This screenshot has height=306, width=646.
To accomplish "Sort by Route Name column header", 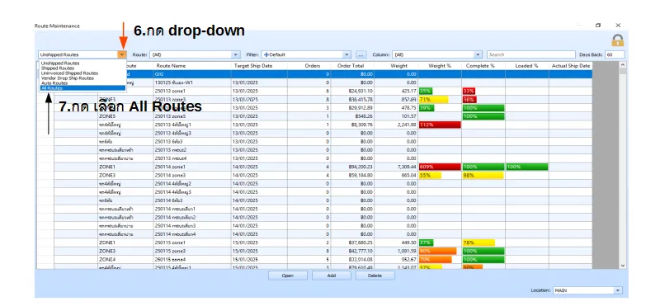I will click(192, 65).
